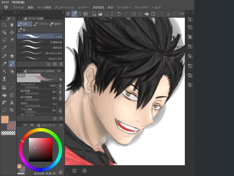234x176 pixels.
Task: Click the Open file folder icon
Action: coord(100,14)
